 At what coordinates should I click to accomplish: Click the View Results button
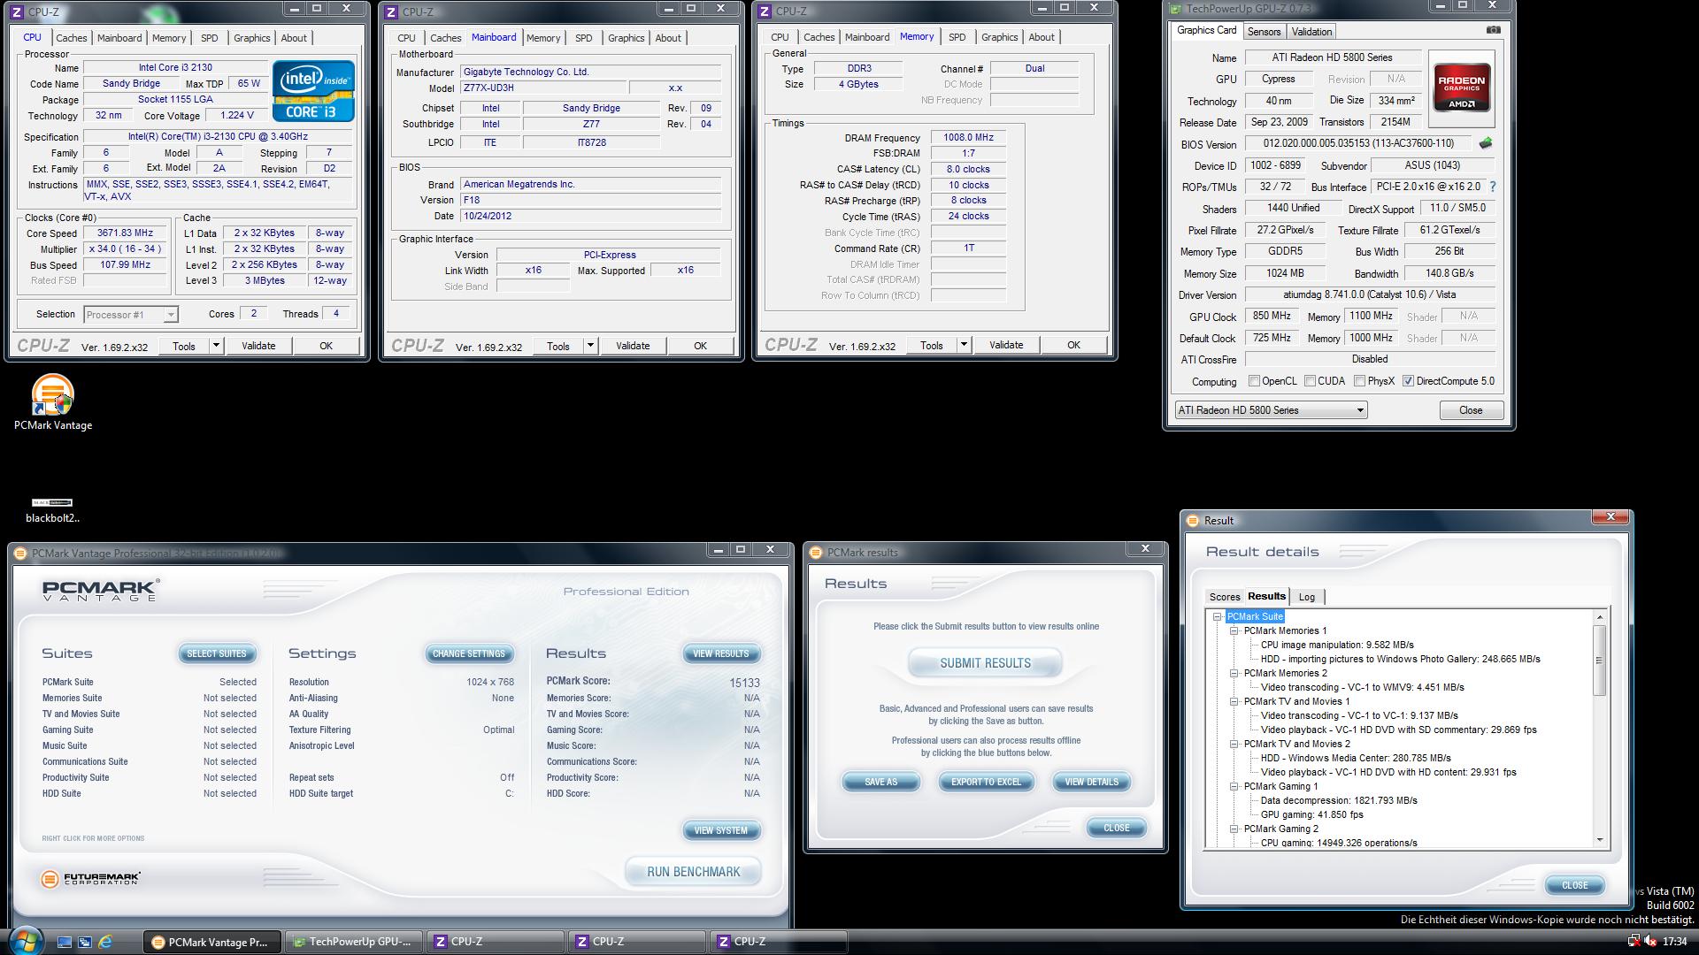click(x=720, y=654)
